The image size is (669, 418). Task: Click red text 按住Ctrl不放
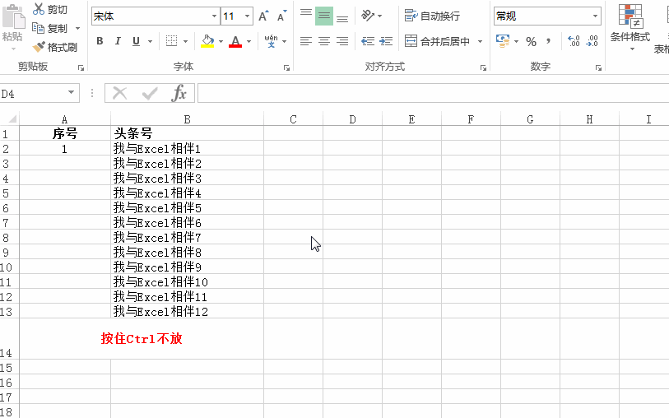(x=142, y=339)
